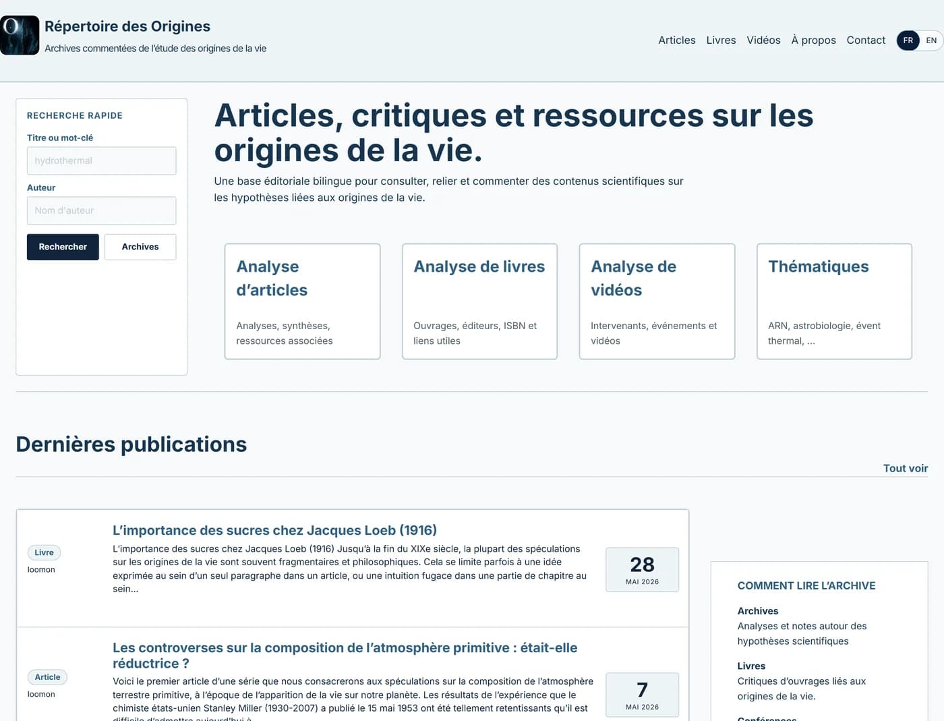This screenshot has height=721, width=944.
Task: Open the Articles navigation item
Action: [676, 40]
